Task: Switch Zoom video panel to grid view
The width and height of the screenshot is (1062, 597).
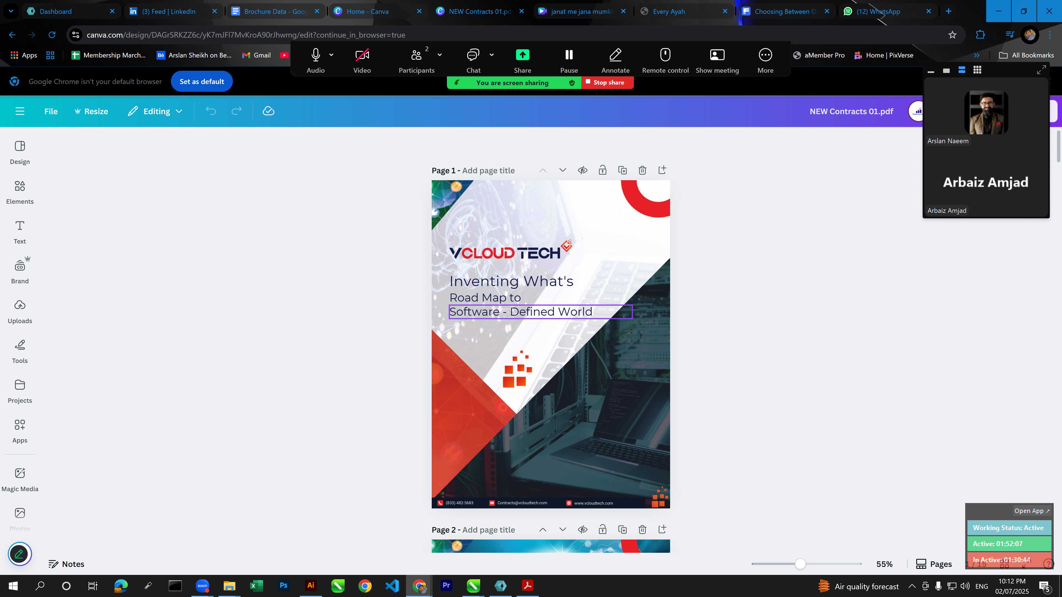Action: (977, 70)
